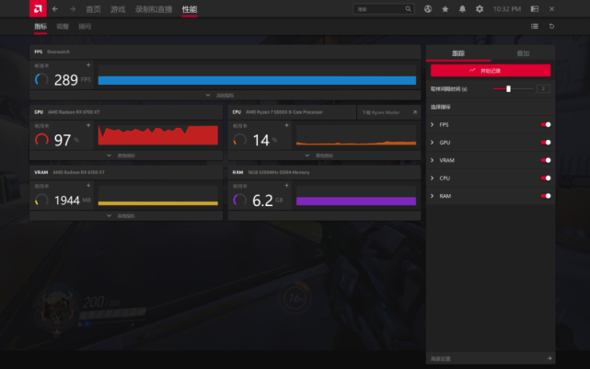Screen dimensions: 590x369
Task: Click the red start logging button
Action: click(x=491, y=70)
